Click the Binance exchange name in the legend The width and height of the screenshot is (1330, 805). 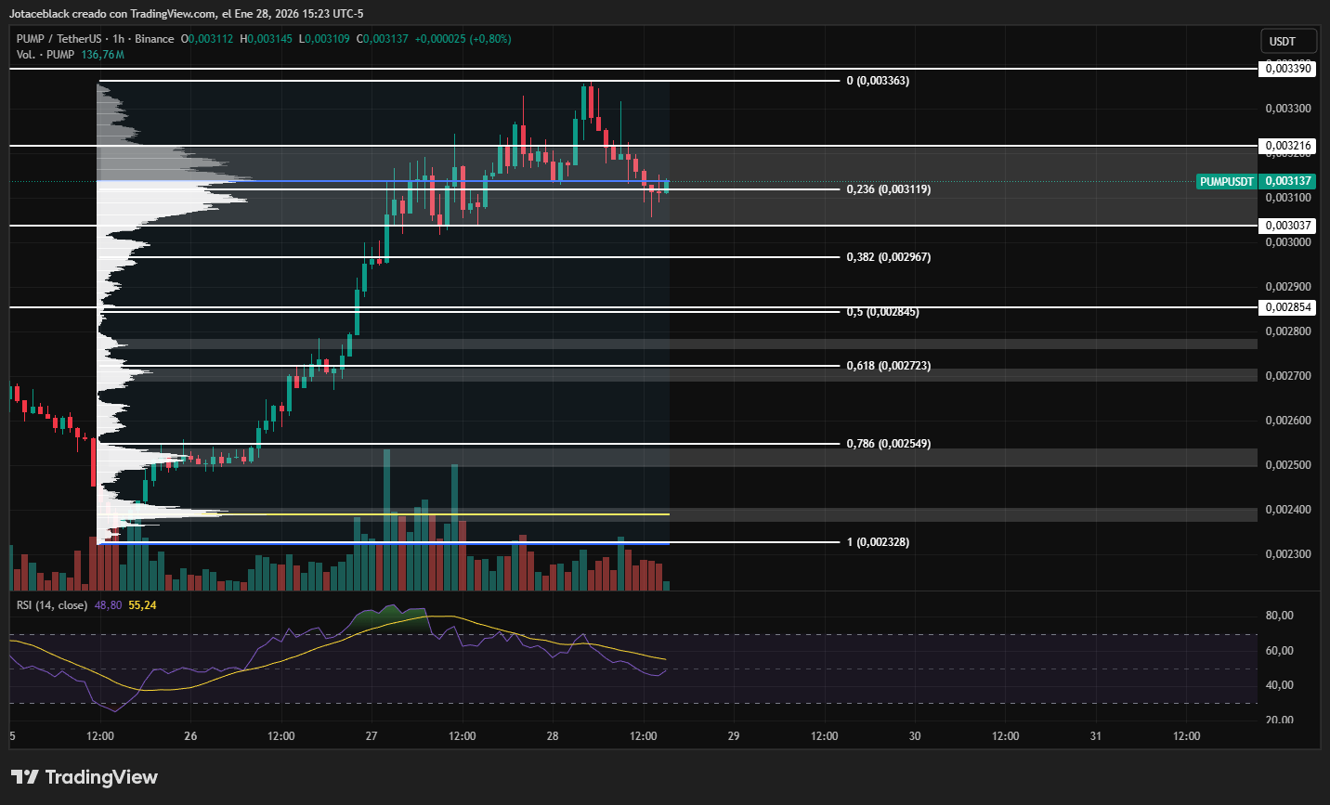pos(155,39)
